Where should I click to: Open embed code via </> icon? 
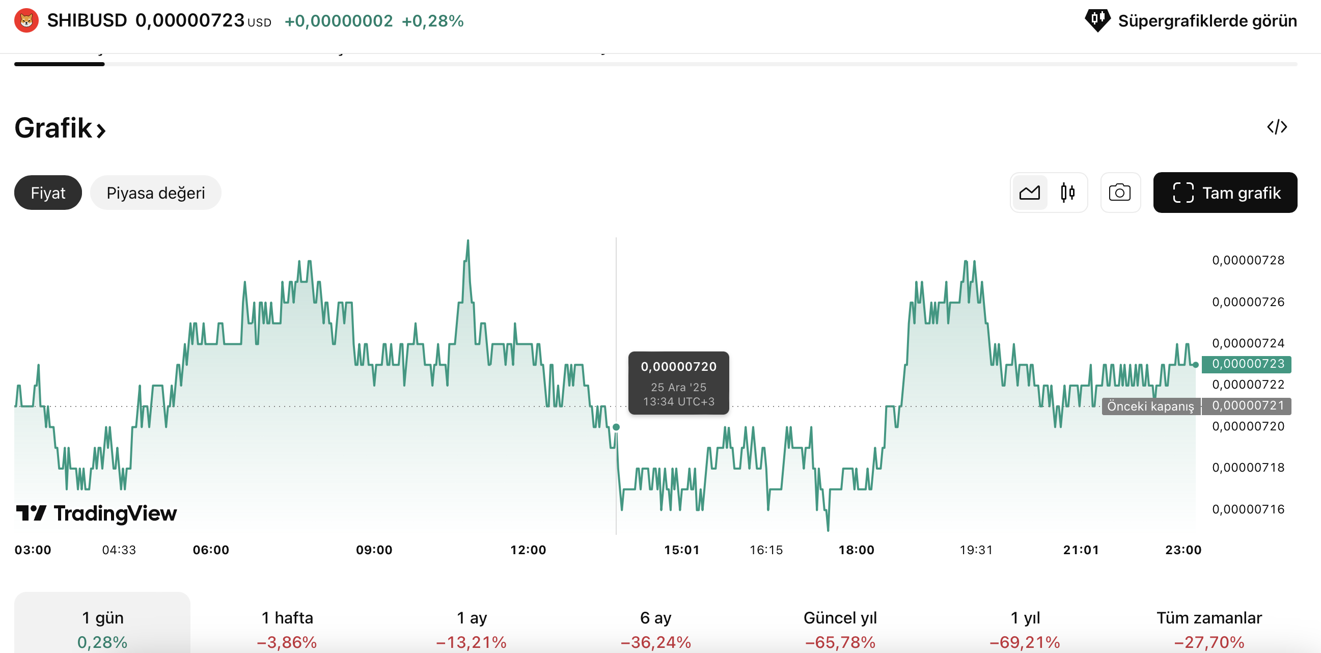click(x=1276, y=127)
